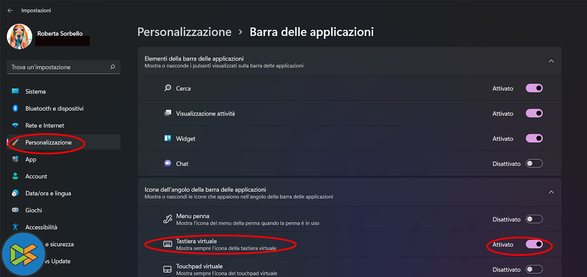587x277 pixels.
Task: Click the App section icon
Action: (x=15, y=159)
